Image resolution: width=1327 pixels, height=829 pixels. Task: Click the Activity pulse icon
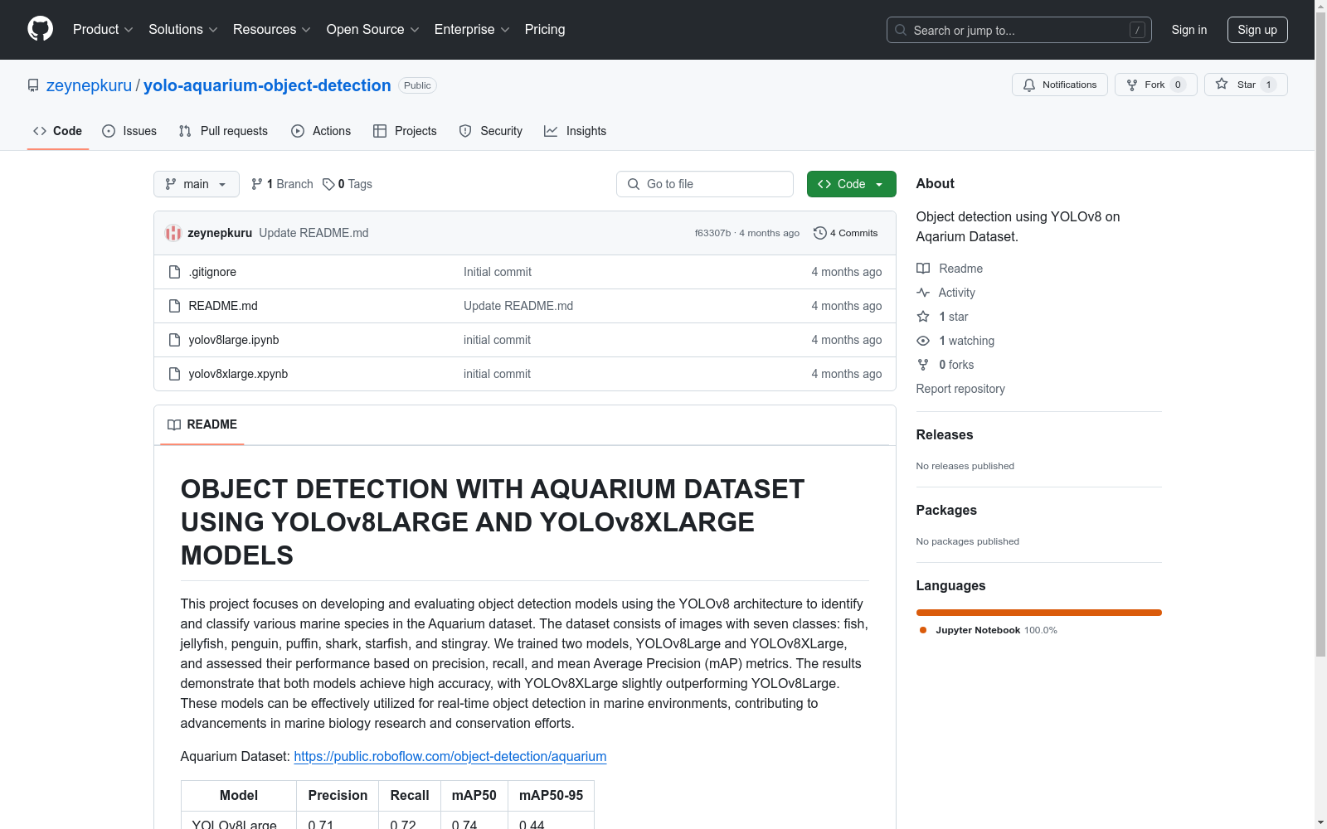[923, 293]
